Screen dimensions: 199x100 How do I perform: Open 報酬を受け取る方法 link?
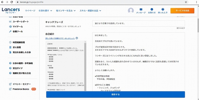point(22,73)
